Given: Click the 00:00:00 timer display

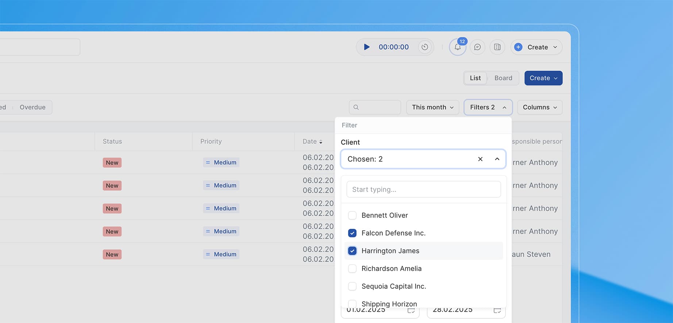Looking at the screenshot, I should pyautogui.click(x=393, y=47).
